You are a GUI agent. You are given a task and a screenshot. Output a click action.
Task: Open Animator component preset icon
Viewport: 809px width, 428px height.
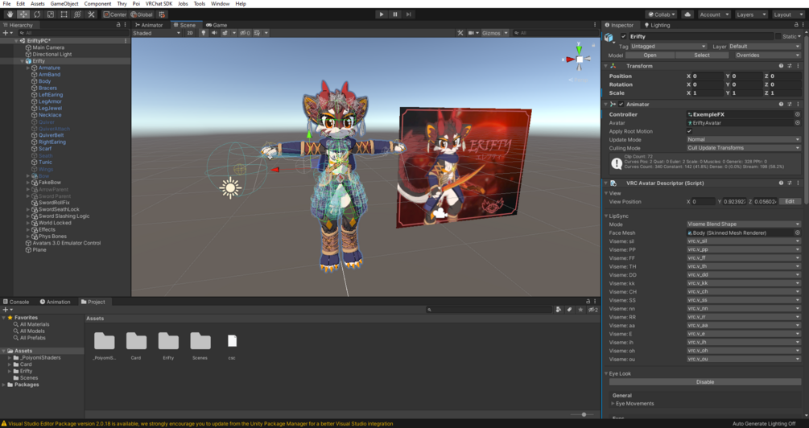pyautogui.click(x=790, y=104)
